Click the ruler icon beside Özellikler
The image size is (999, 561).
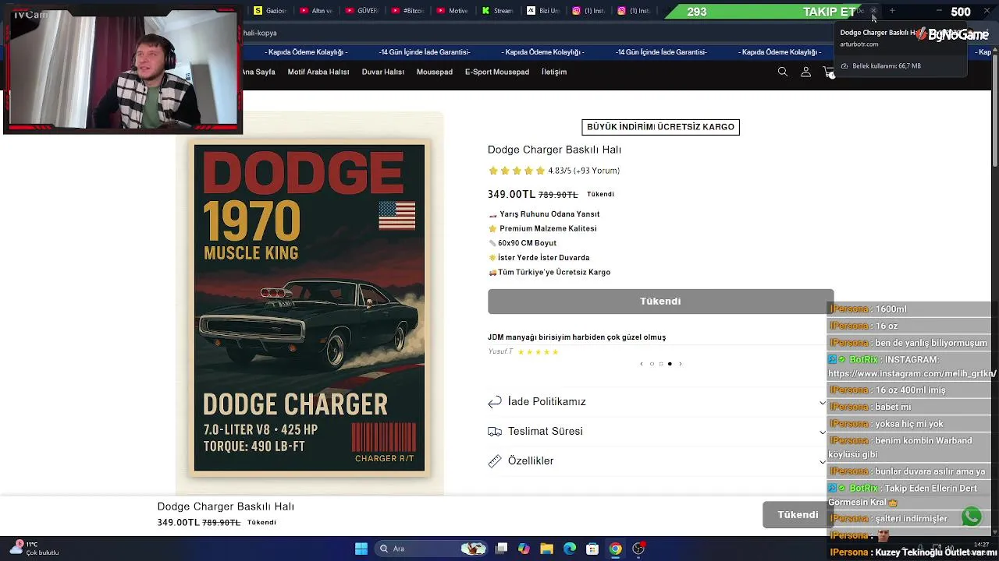point(494,460)
